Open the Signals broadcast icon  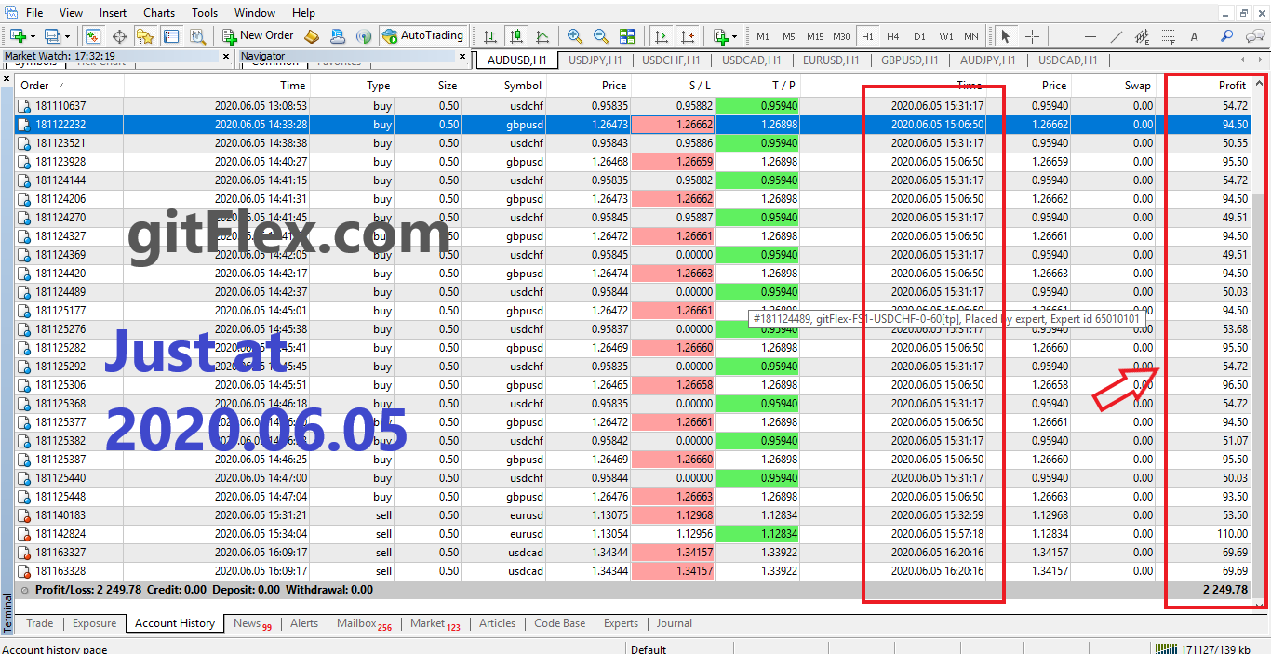[x=364, y=36]
